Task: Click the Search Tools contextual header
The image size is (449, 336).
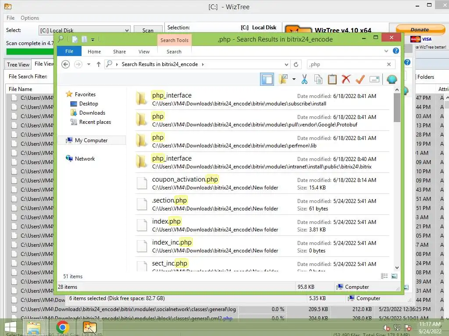Action: tap(175, 40)
